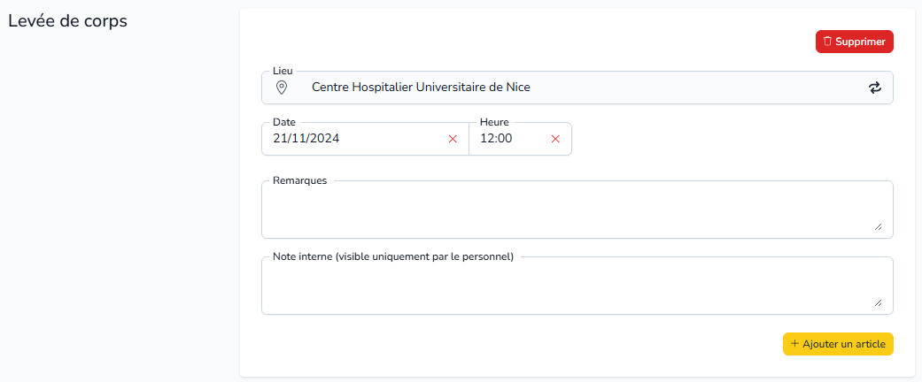Click the Levée de corps section heading
This screenshot has width=922, height=382.
pos(67,21)
